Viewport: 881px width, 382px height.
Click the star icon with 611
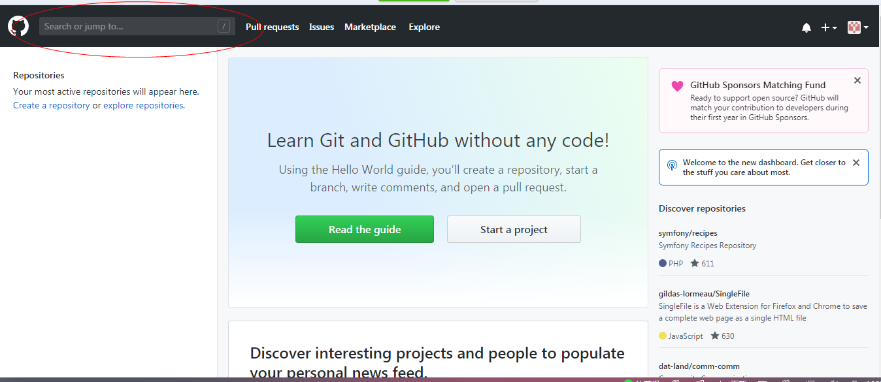[695, 263]
